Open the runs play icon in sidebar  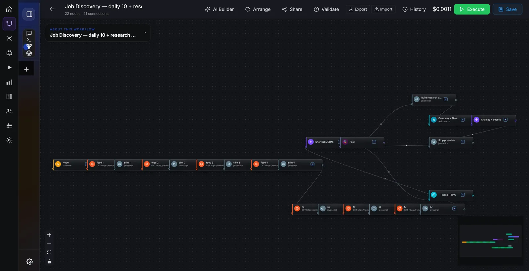[9, 67]
